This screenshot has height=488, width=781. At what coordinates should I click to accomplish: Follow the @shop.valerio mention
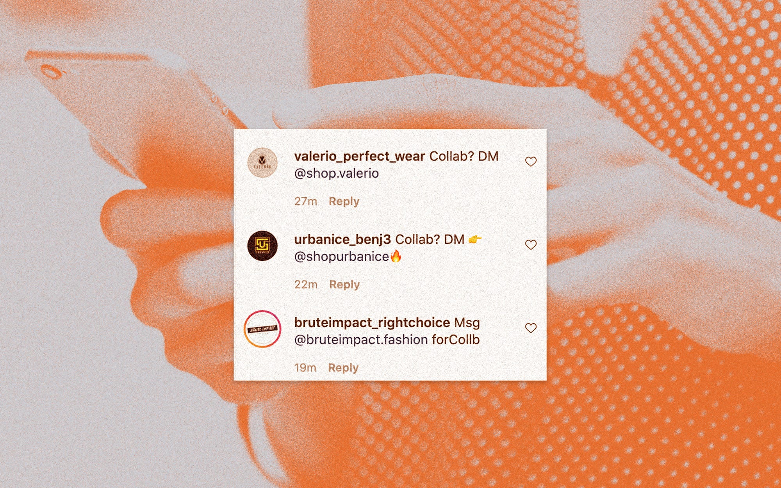click(336, 173)
